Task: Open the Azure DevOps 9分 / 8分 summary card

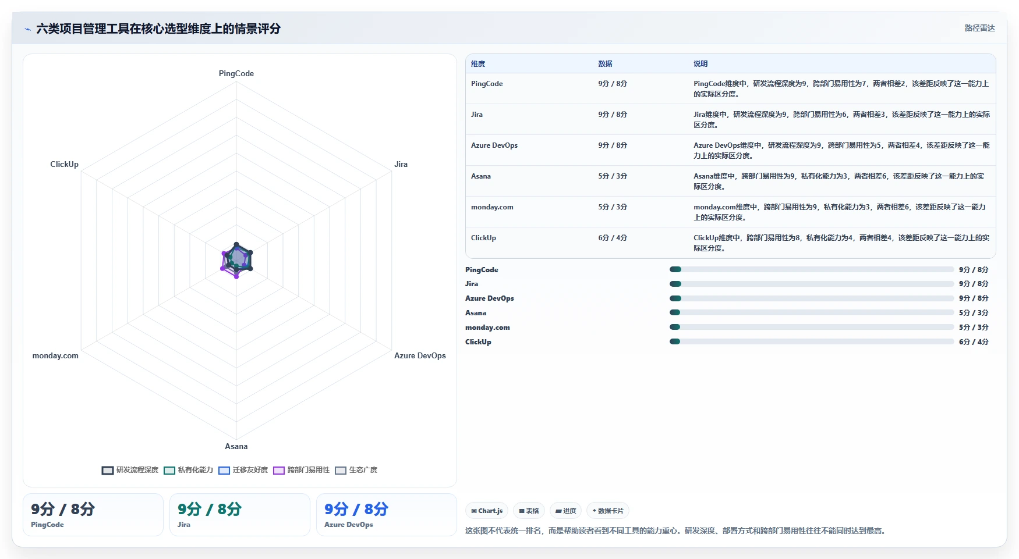Action: tap(387, 515)
